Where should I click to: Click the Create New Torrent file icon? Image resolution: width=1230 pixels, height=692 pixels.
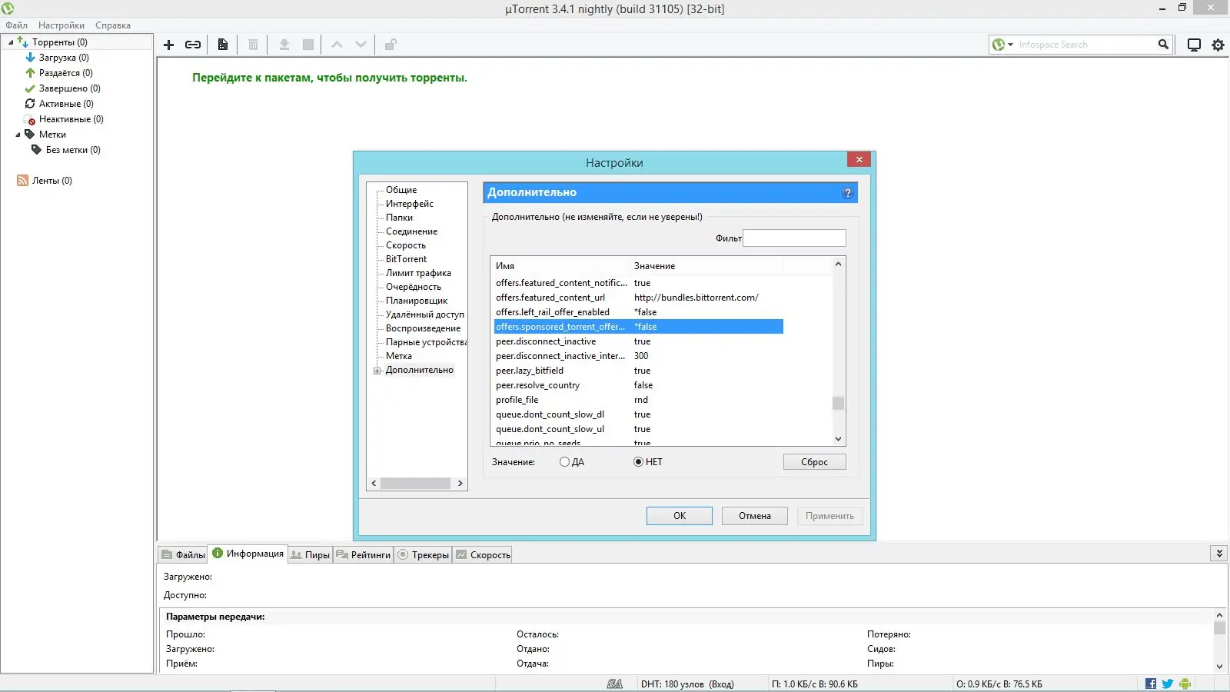(x=223, y=45)
